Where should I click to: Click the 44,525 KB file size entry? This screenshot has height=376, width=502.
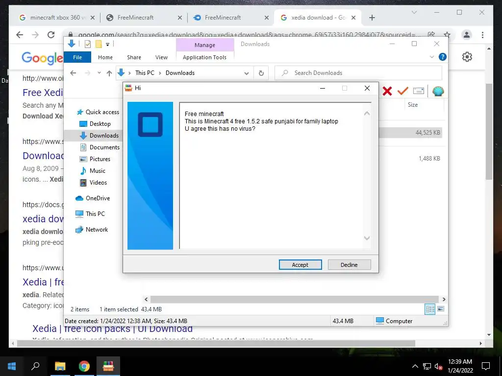point(427,133)
